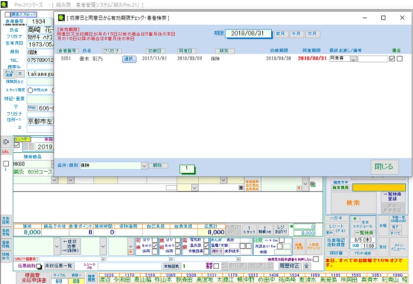Click the page number 1 button in dialog
Viewport: 413px width, 284px height.
coord(186,168)
